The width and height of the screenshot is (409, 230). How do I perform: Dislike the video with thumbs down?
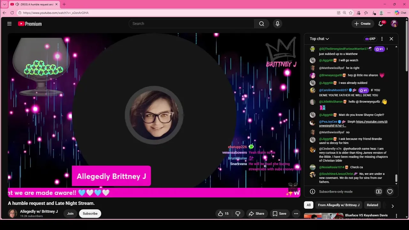tap(238, 214)
